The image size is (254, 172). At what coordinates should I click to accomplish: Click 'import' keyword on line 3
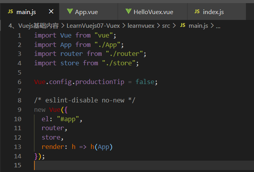click(45, 54)
